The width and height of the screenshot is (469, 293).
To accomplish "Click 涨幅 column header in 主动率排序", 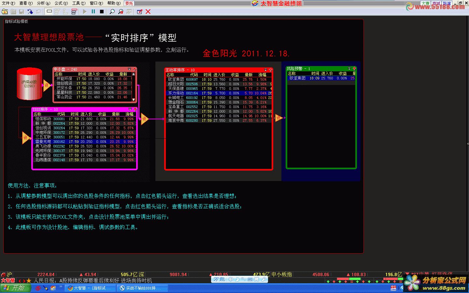I will [x=262, y=75].
